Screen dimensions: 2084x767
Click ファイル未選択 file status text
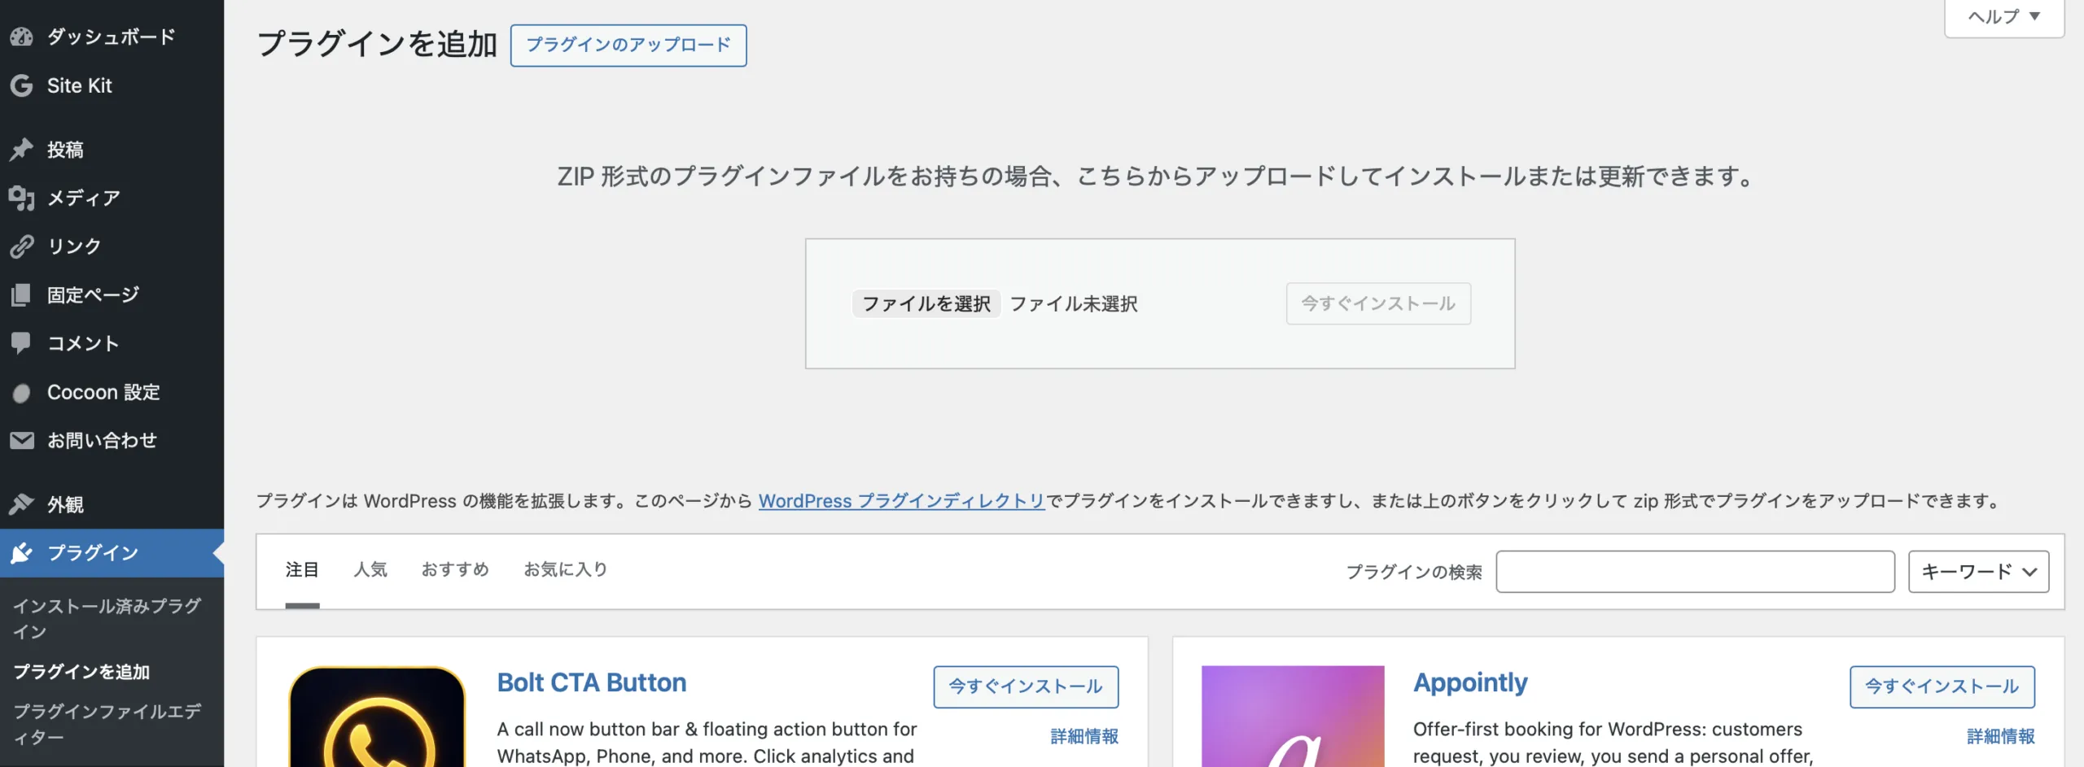(x=1074, y=303)
